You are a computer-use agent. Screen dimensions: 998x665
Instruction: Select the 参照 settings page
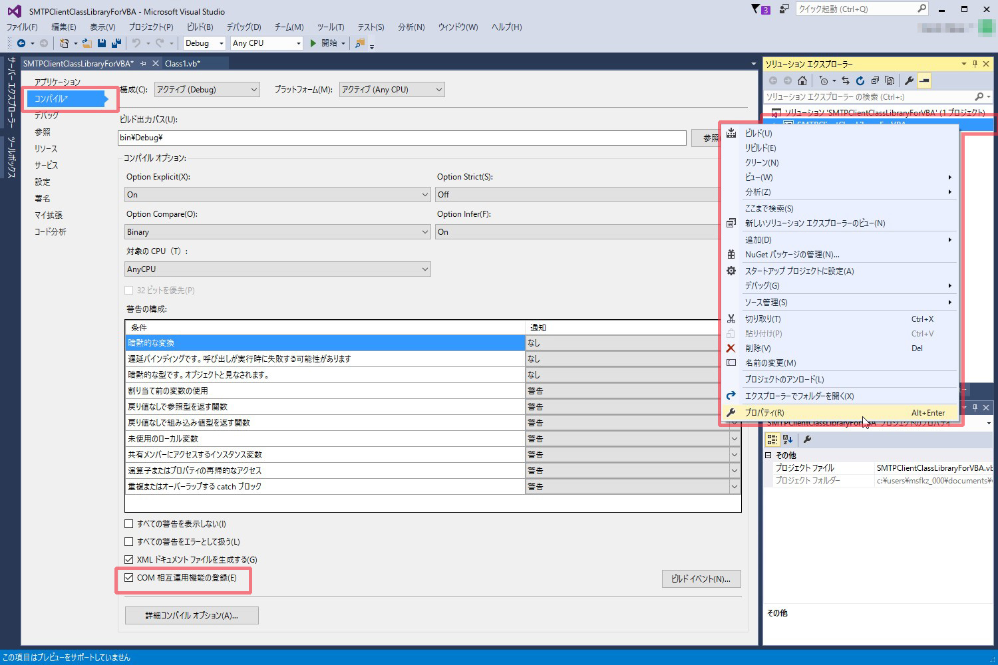43,132
